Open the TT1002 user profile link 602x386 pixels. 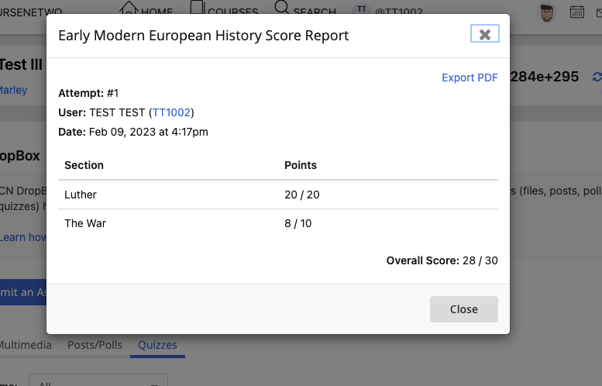point(171,112)
